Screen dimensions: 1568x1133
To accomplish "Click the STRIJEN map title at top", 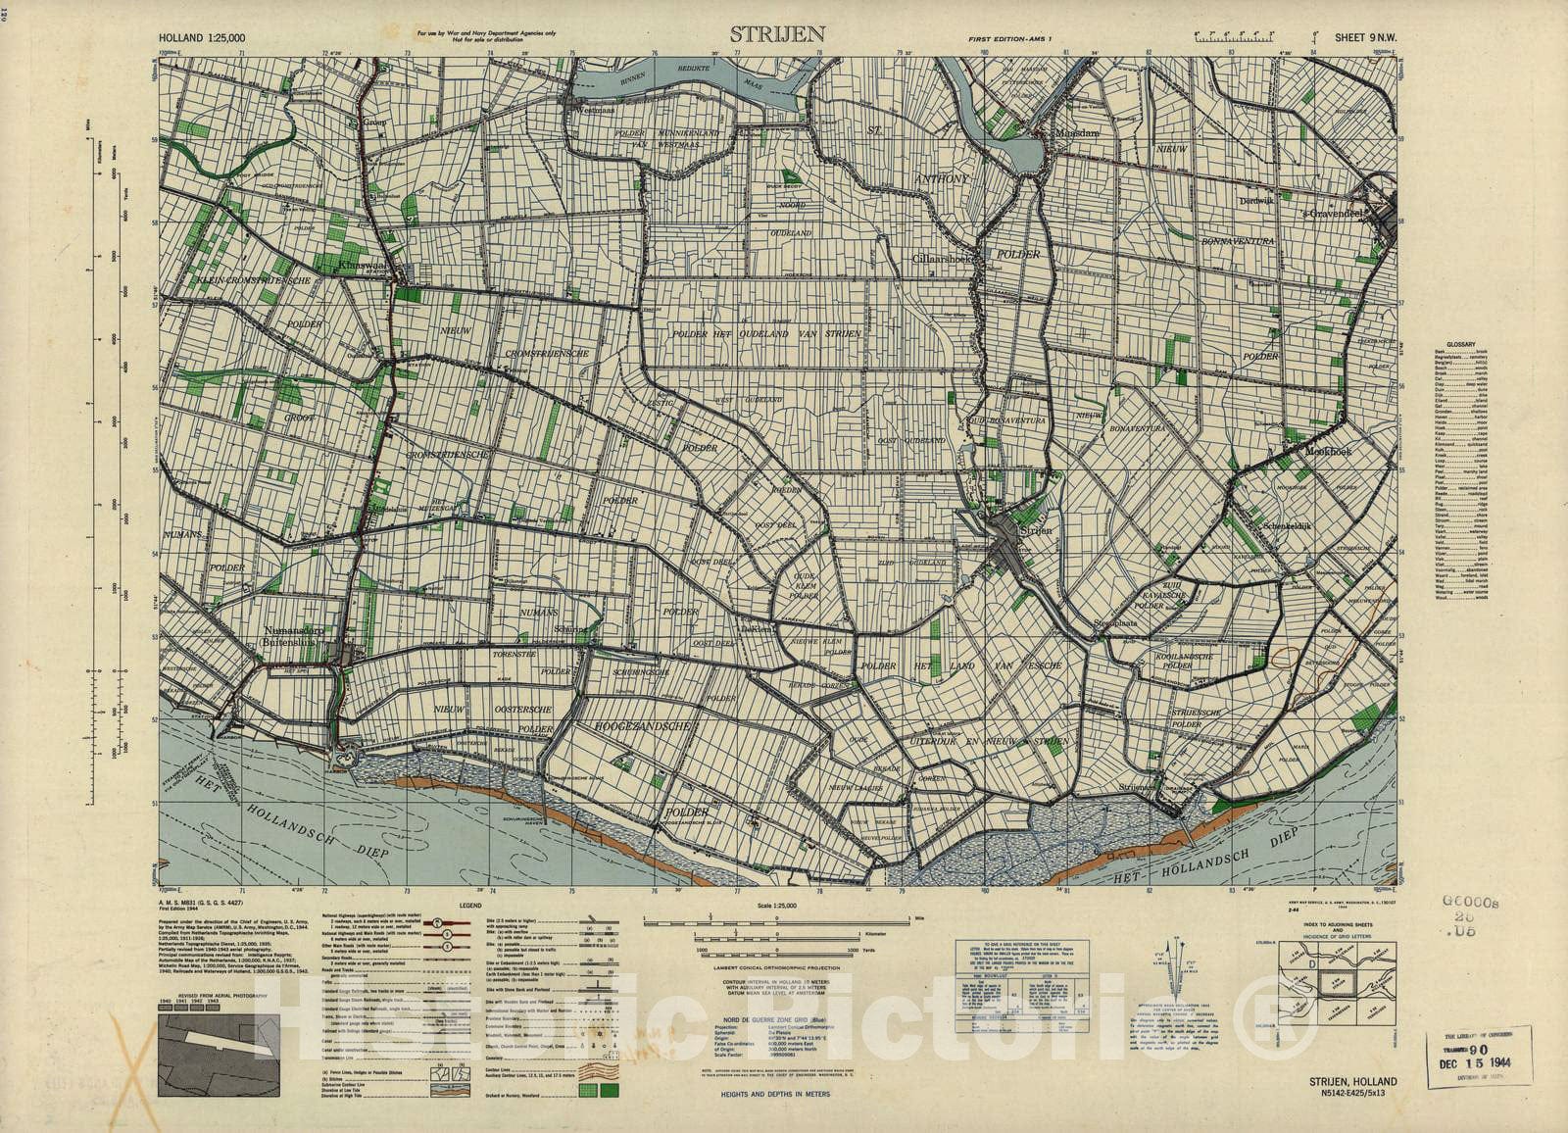I will tap(779, 34).
